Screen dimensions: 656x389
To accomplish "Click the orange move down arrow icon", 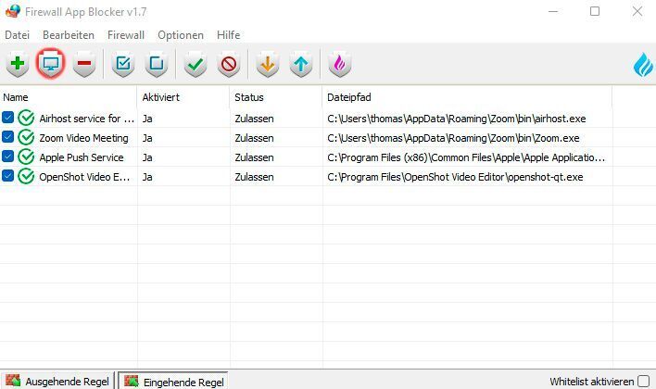I will click(268, 65).
